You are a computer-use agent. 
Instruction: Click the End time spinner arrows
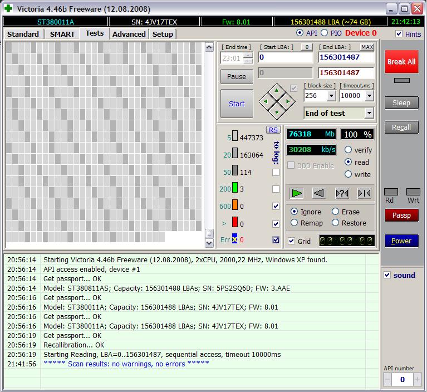coord(248,58)
